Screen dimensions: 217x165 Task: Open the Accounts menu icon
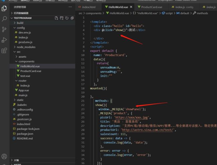[x=4, y=156]
